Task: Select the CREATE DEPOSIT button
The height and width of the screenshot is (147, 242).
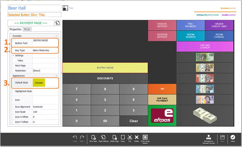Action: click(162, 25)
